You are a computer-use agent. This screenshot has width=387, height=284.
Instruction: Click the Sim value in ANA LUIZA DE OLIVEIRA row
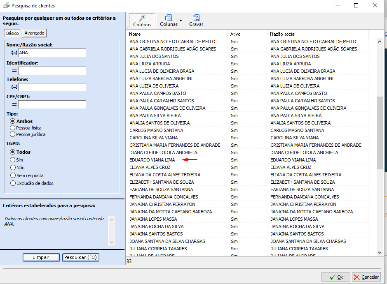point(234,86)
